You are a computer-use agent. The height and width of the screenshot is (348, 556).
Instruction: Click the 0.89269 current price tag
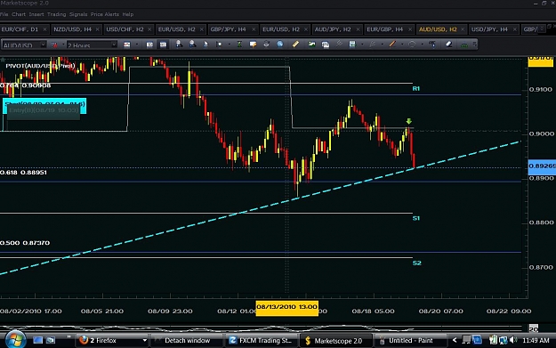coord(542,166)
